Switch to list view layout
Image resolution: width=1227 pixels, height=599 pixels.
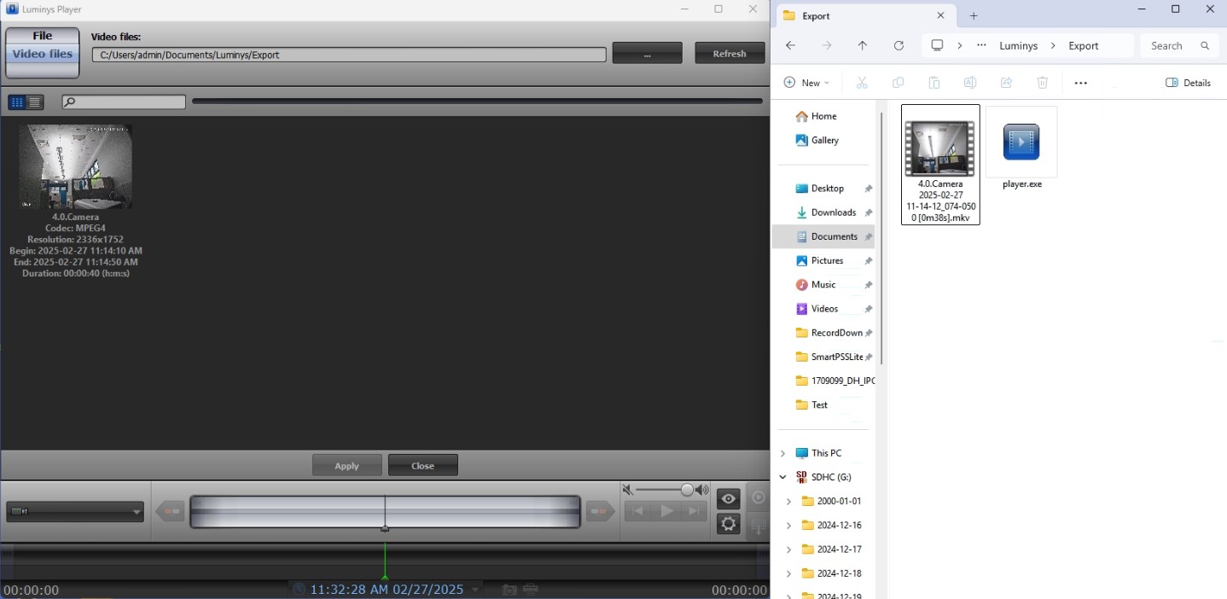click(35, 102)
